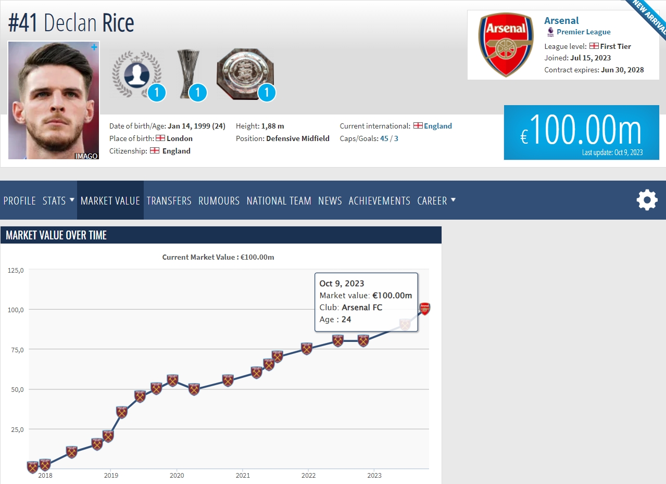This screenshot has width=666, height=484.
Task: Click the plus icon on player photo
Action: pyautogui.click(x=94, y=47)
